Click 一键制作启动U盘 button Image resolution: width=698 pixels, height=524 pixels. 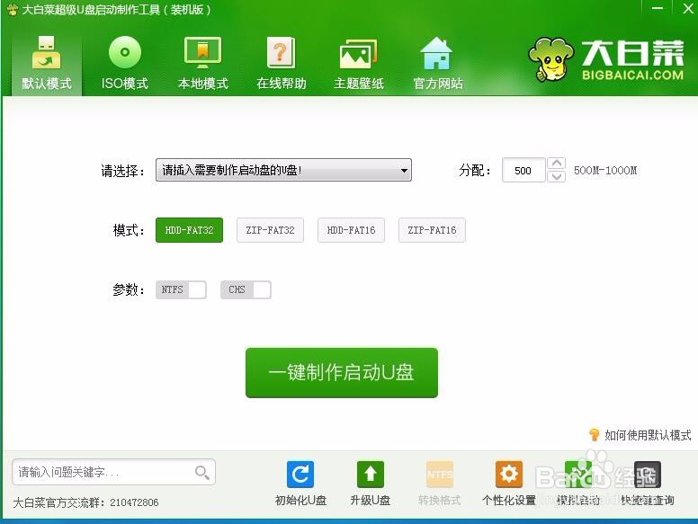pos(342,373)
